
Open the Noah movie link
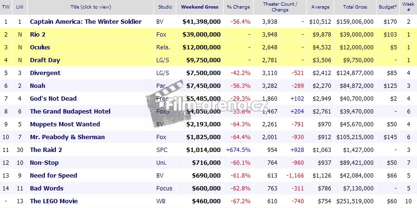[x=38, y=86]
